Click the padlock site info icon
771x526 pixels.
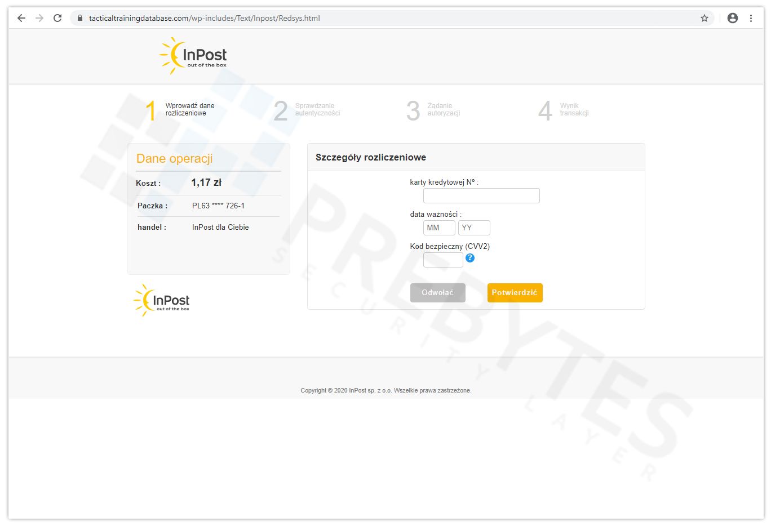tap(80, 18)
